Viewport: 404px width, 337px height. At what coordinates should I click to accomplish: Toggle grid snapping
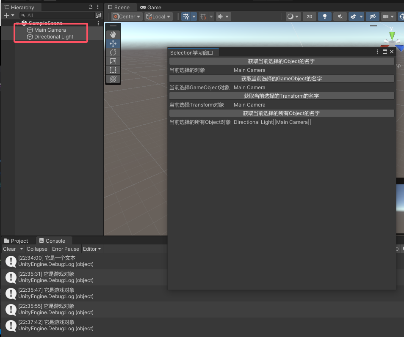[x=203, y=17]
